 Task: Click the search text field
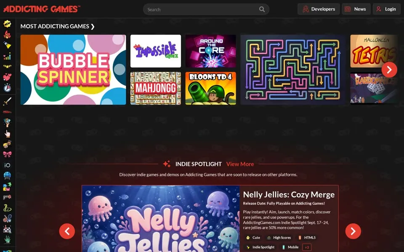click(x=206, y=9)
